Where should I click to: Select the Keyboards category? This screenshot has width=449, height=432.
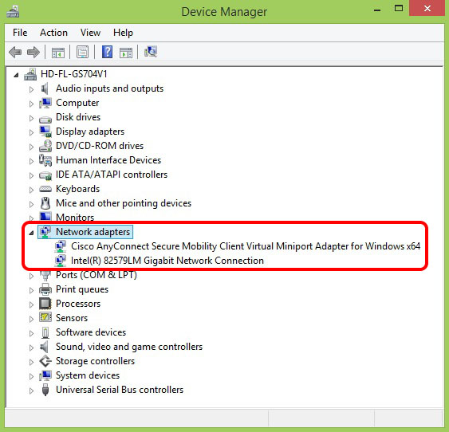click(78, 189)
